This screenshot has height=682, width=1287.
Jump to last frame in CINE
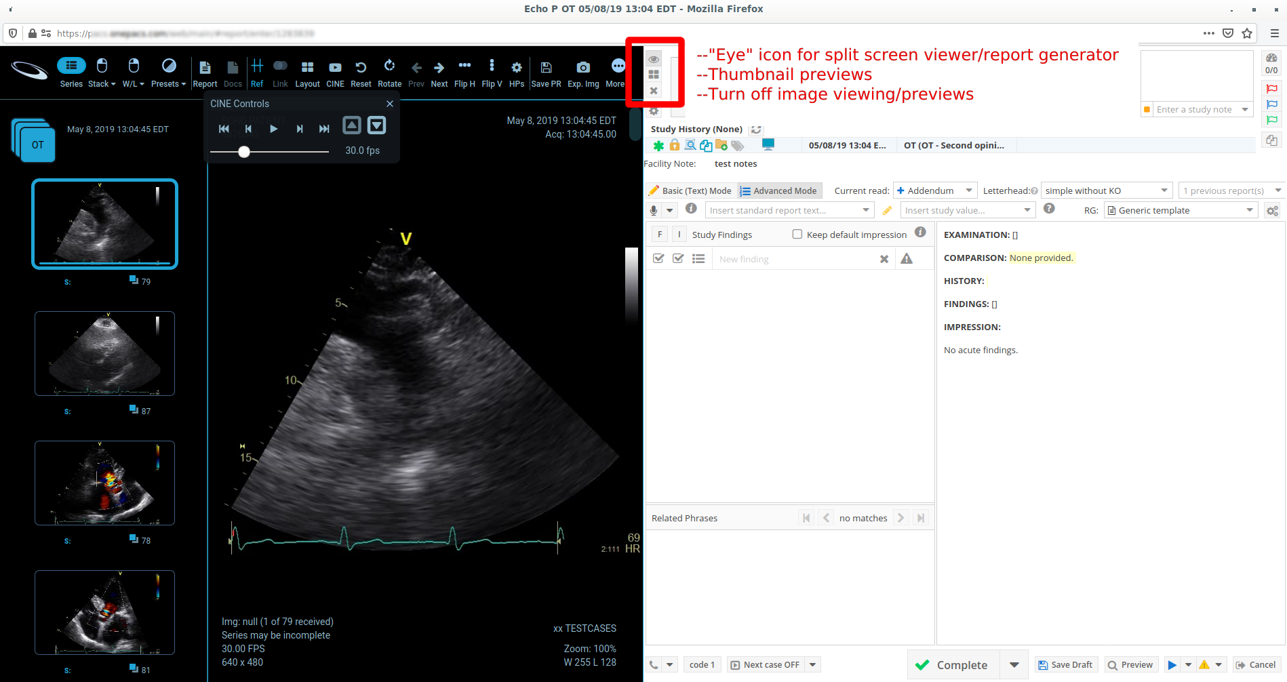click(324, 129)
